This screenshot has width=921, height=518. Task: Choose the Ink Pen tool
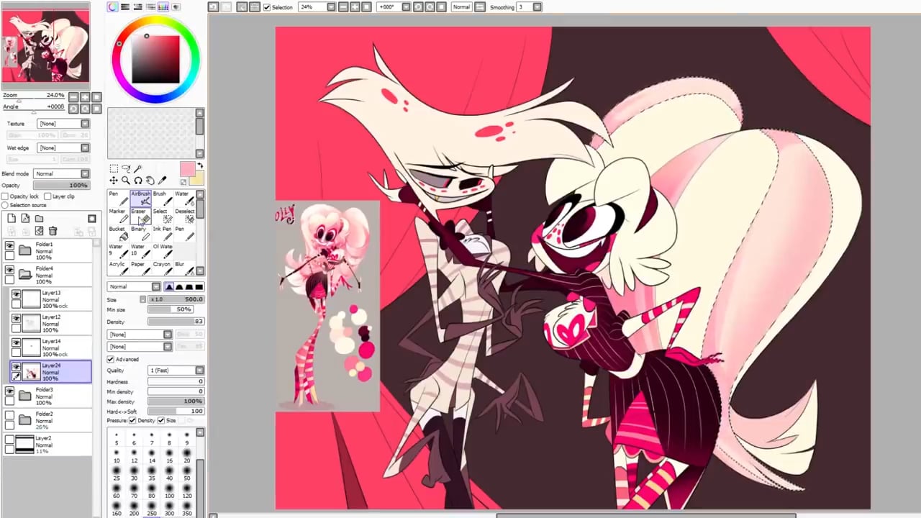click(162, 232)
